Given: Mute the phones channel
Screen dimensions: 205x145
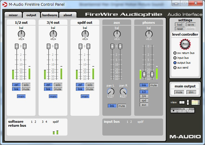Looking at the screenshot, I should coord(154,85).
